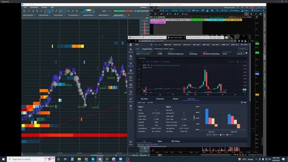This screenshot has width=288, height=162.
Task: Toggle the crosshair button in Bookmap toolbar
Action: click(64, 11)
